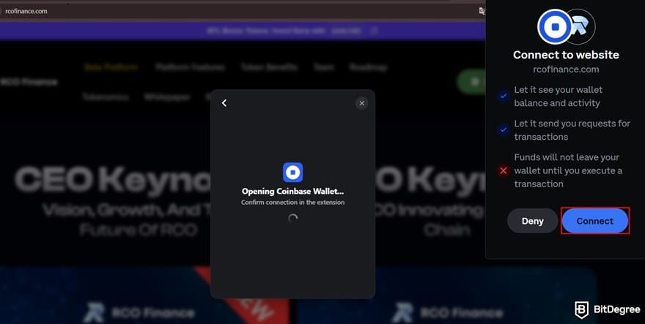
Task: Click the Deny button
Action: click(533, 221)
